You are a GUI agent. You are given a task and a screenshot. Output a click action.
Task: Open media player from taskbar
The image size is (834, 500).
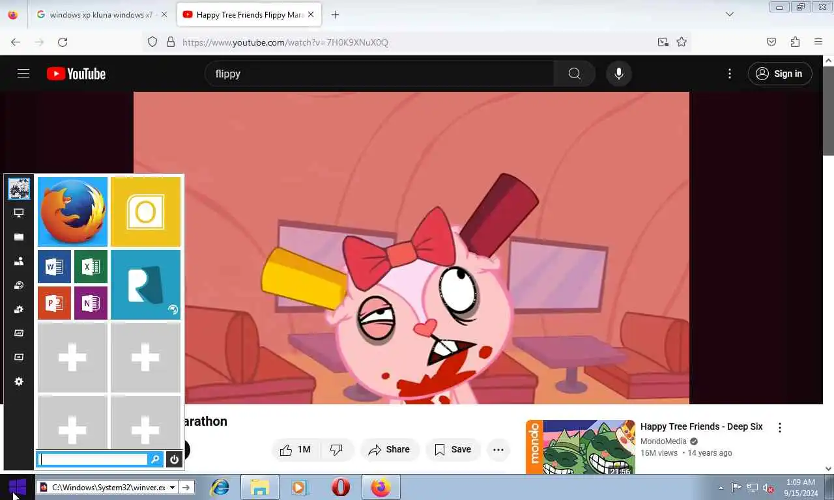pyautogui.click(x=298, y=487)
